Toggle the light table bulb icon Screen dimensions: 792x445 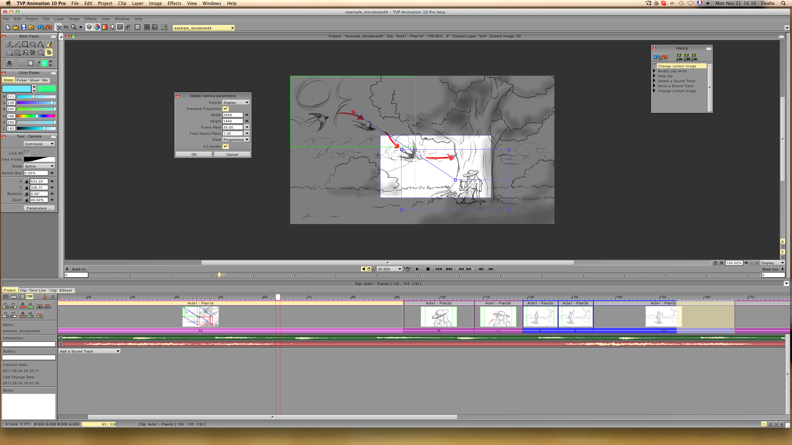[112, 27]
